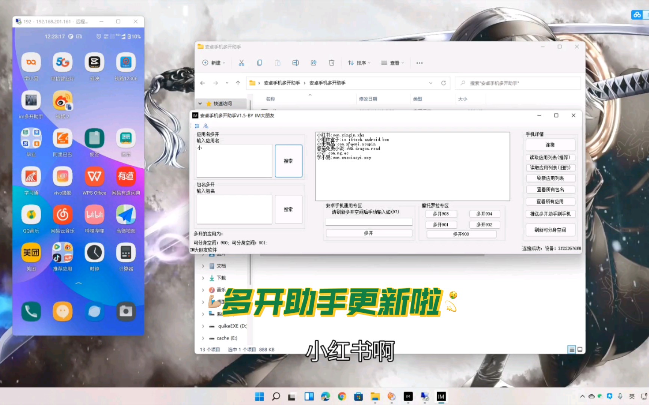Open the 时钟 clock app

(94, 252)
